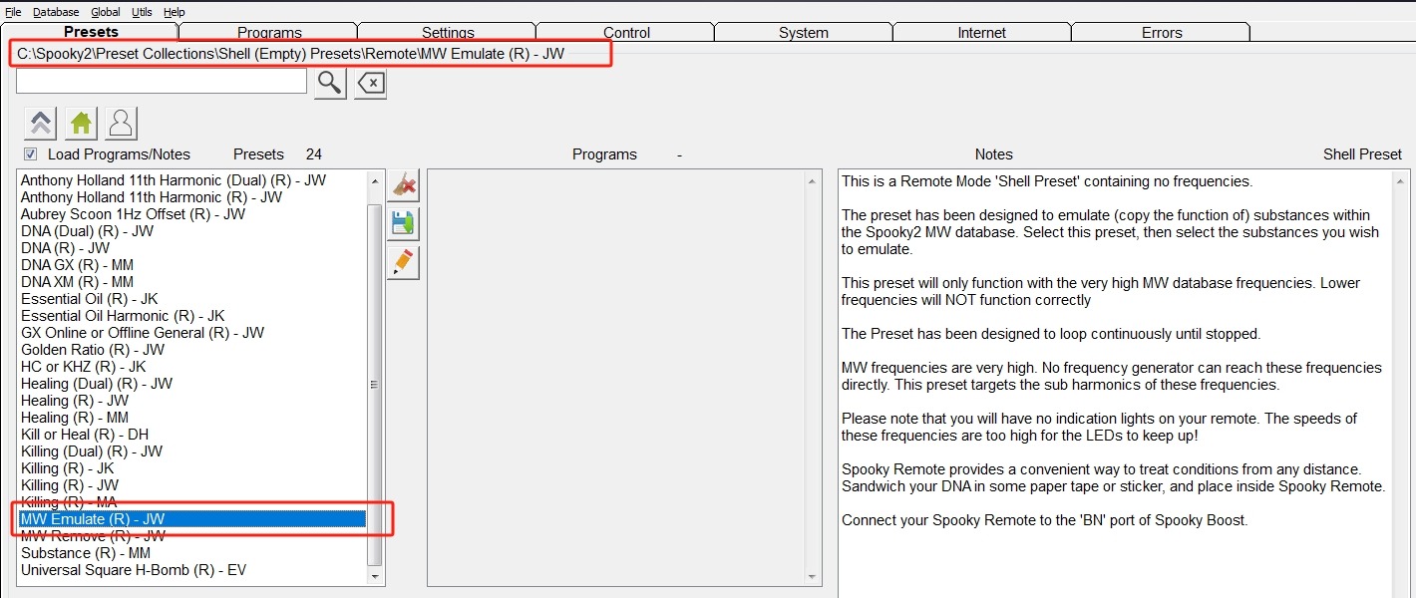Click the magnifier search icon
Screen dimensions: 1416x598
330,83
